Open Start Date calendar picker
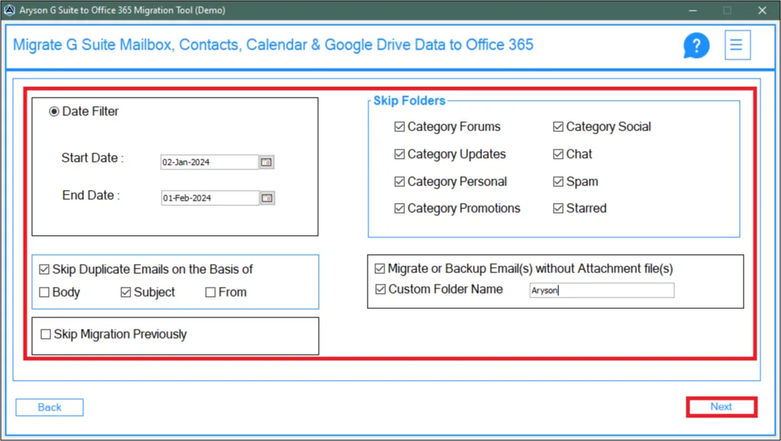 pos(266,162)
